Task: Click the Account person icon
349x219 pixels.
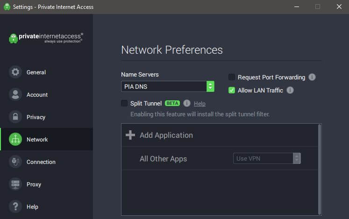Action: (x=15, y=94)
